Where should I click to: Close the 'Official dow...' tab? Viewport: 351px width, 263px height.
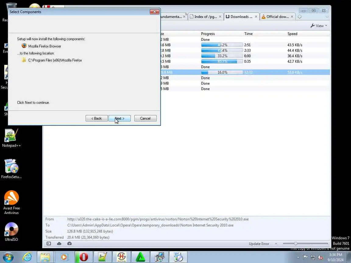[292, 17]
